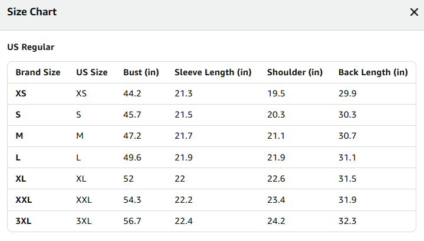Click the shoulder value 22.6
This screenshot has height=241, width=424.
click(276, 179)
